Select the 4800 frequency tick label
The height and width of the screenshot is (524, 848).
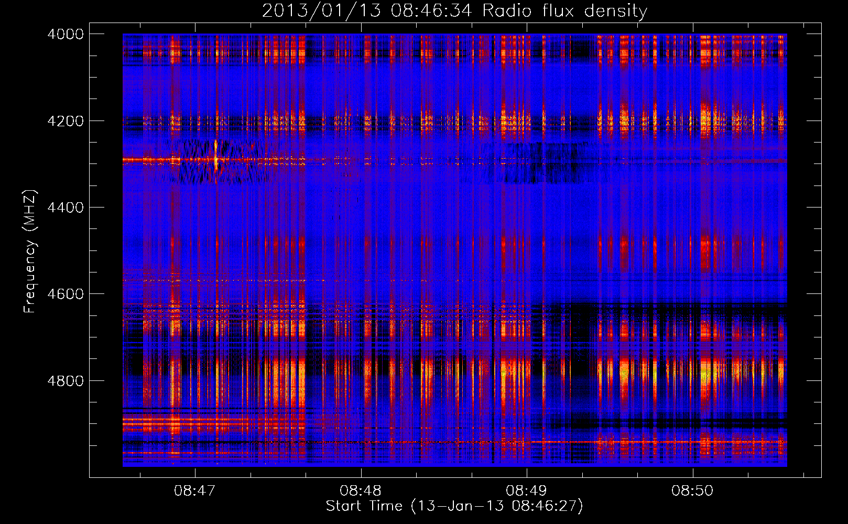[x=66, y=380]
